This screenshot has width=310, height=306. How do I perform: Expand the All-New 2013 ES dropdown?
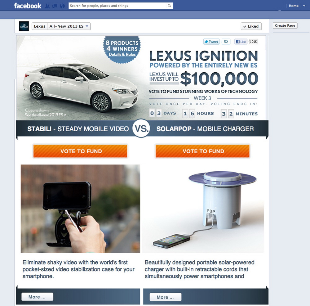69,26
